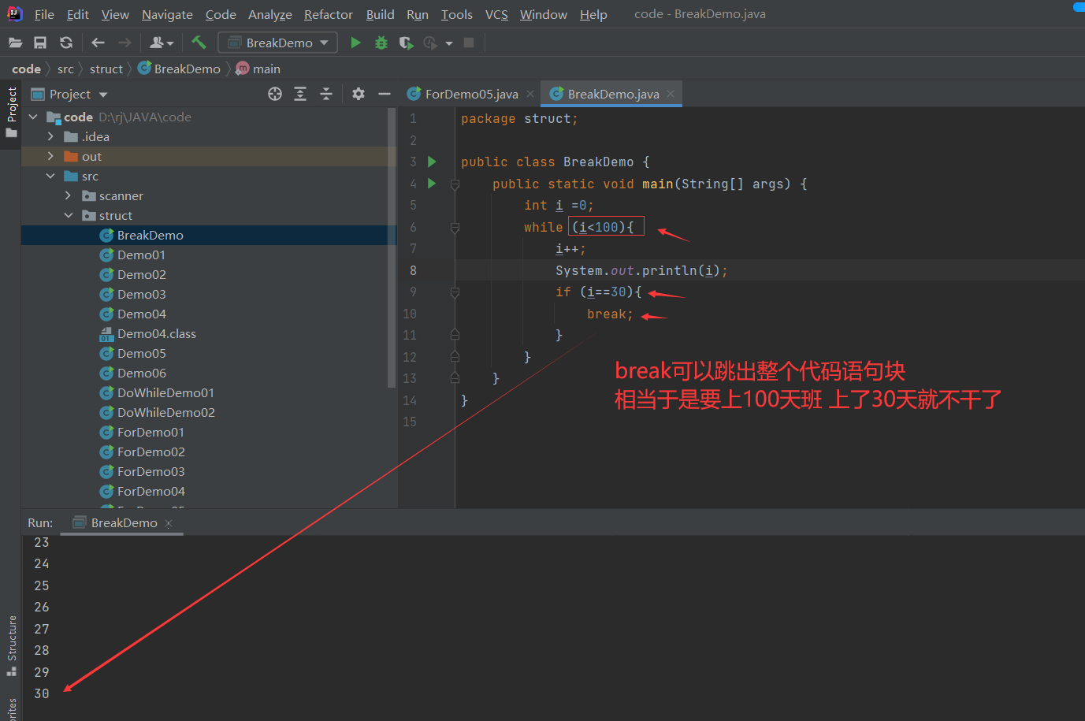Save all files with the floppy disk icon

40,43
